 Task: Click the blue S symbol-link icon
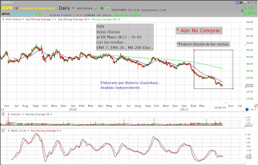237,3
